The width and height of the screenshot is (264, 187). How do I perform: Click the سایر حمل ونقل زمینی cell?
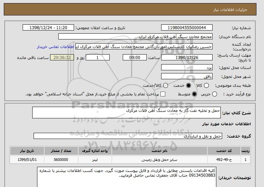pos(159,160)
